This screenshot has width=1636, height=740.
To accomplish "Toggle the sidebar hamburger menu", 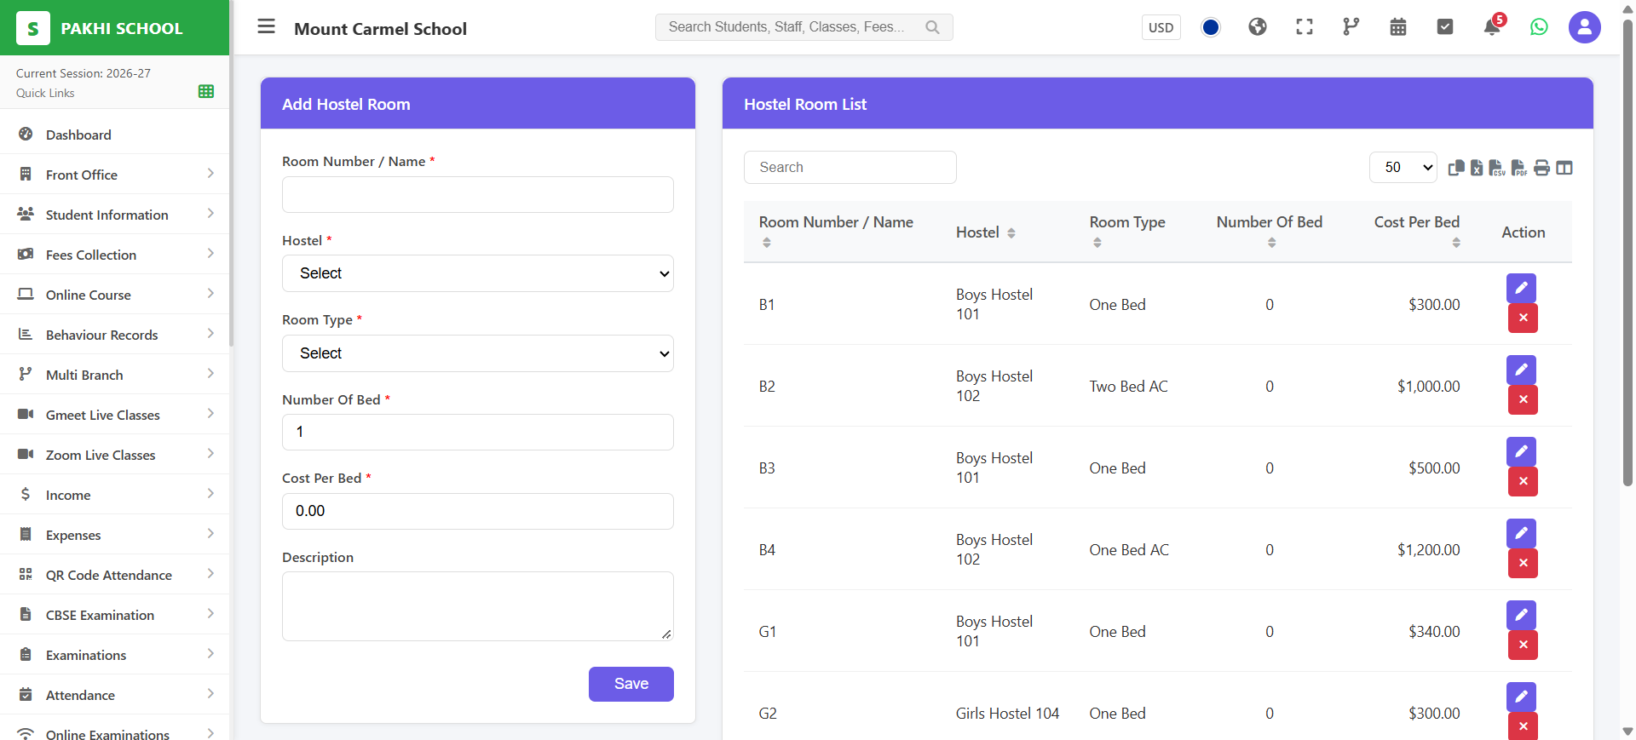I will [x=267, y=26].
